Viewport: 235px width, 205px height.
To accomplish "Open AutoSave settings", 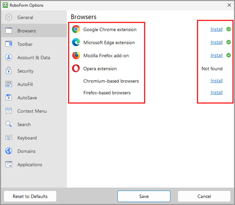I will coord(34,97).
